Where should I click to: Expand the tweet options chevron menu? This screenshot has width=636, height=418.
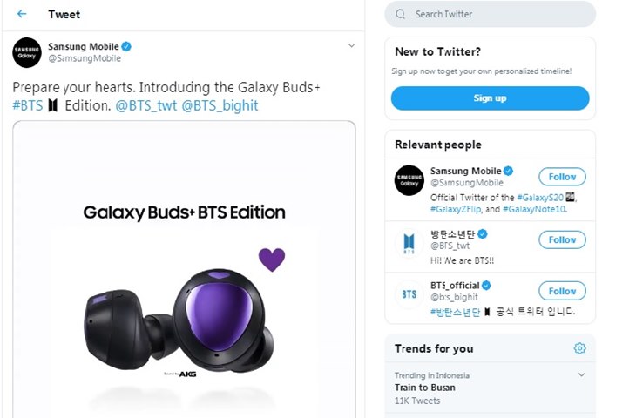click(352, 45)
